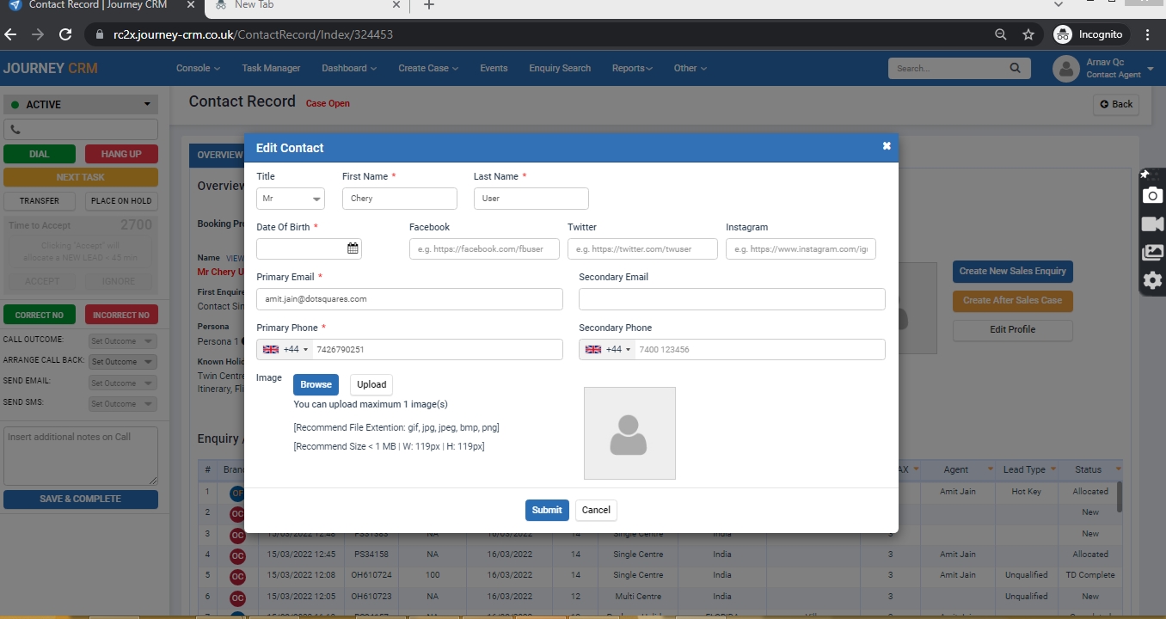Screen dimensions: 1166x619
Task: Click the INCORRECT NO button
Action: coord(121,315)
